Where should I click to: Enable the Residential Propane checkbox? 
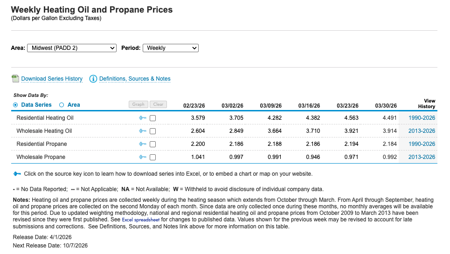(152, 144)
